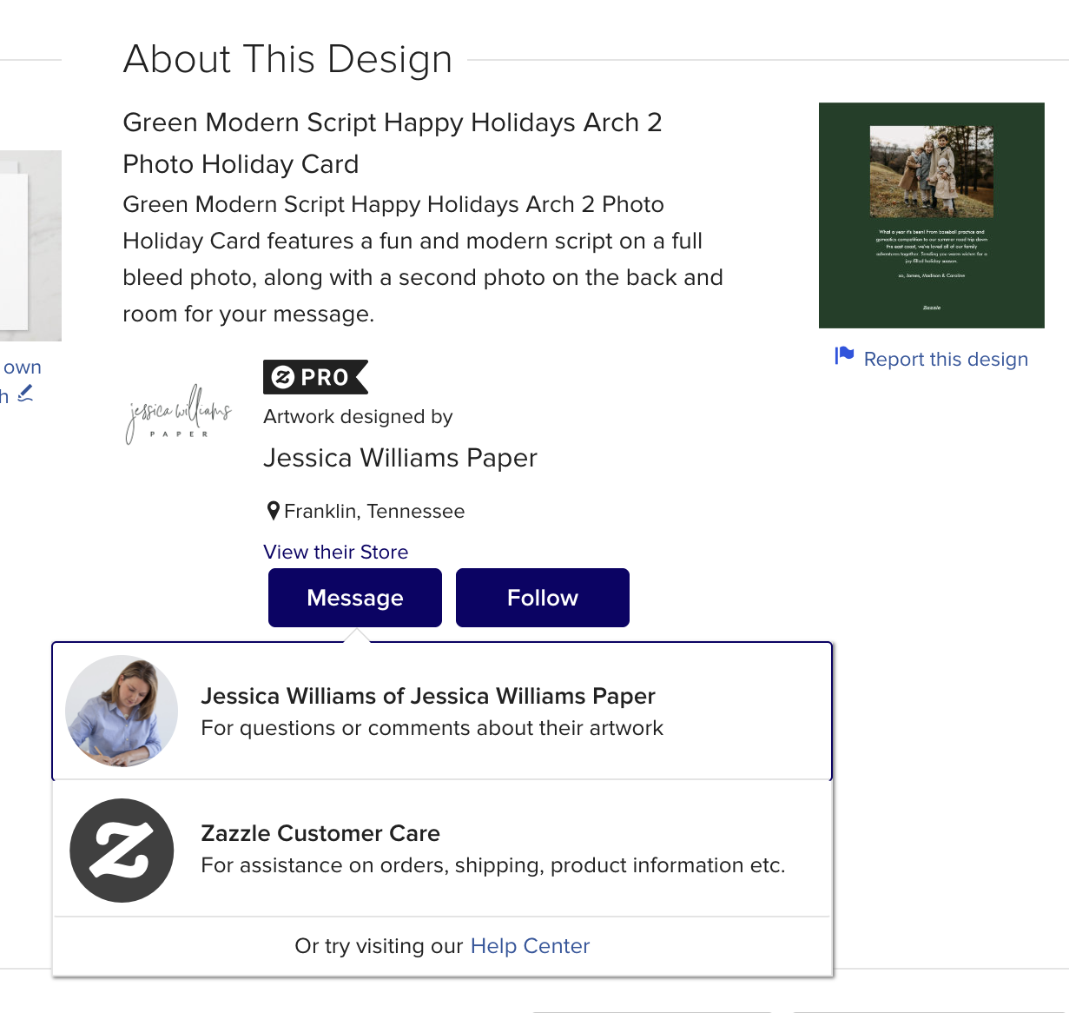Click the Jessica Williams Paper script logo
The image size is (1089, 1013).
pyautogui.click(x=179, y=414)
